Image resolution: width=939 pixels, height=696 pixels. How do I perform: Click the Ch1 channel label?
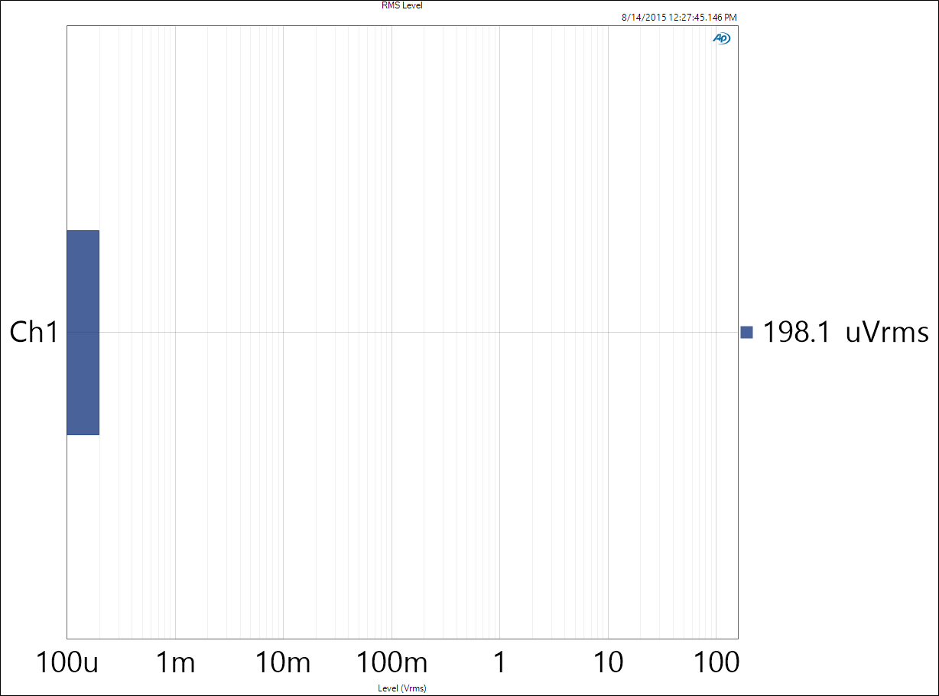tap(34, 332)
